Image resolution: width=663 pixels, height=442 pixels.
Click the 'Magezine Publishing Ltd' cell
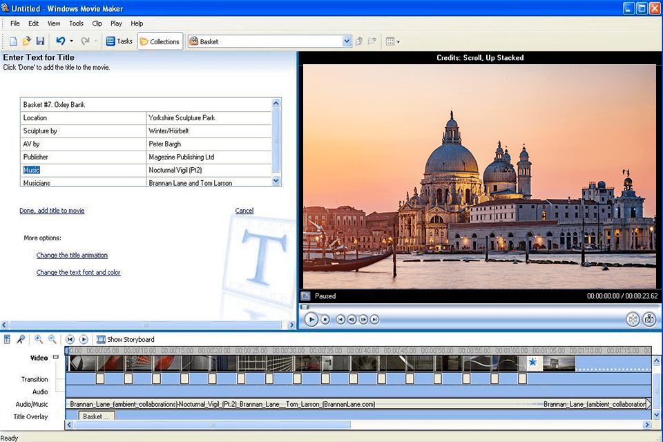[209, 157]
